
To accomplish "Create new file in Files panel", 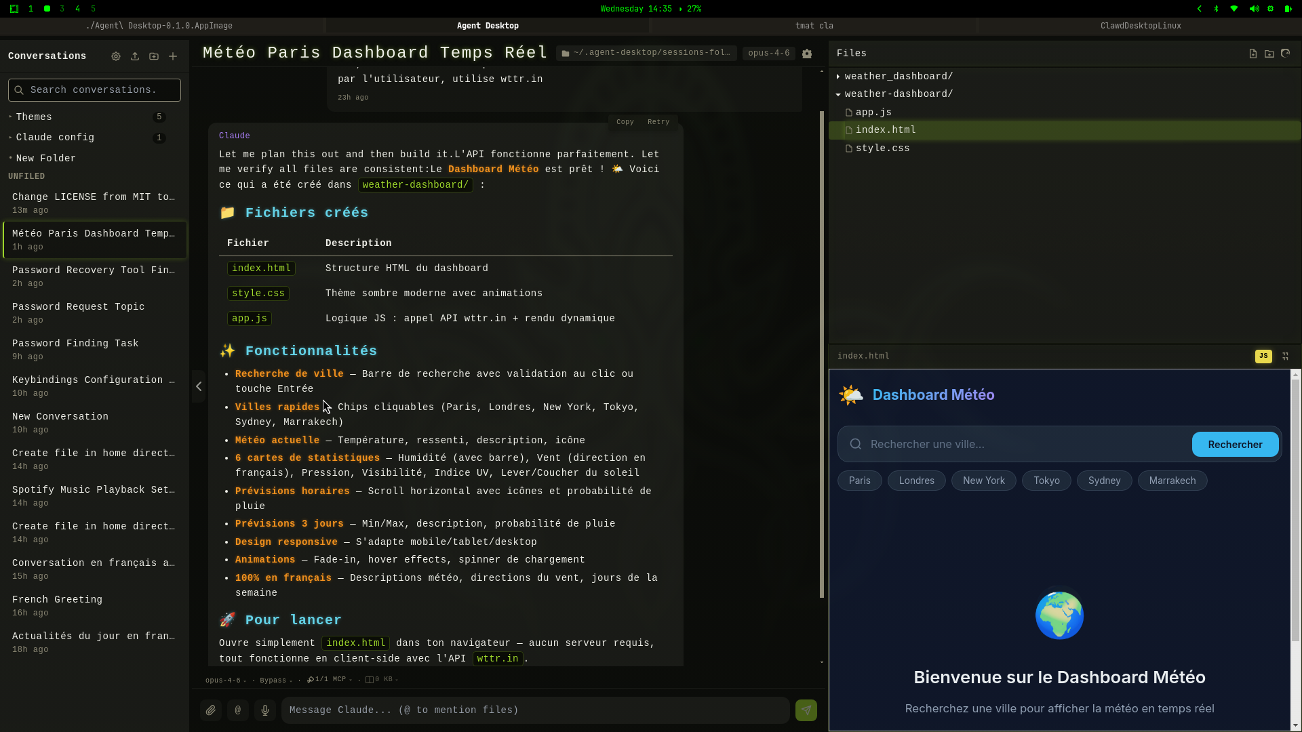I will (x=1253, y=54).
